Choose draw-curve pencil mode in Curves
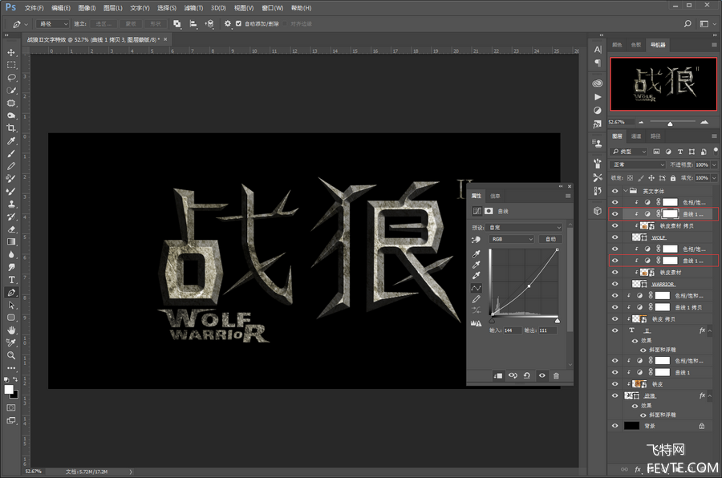 476,299
